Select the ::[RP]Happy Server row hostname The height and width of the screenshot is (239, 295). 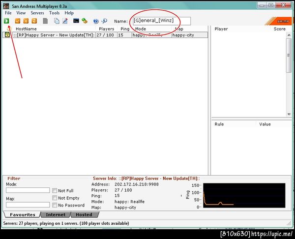click(54, 35)
